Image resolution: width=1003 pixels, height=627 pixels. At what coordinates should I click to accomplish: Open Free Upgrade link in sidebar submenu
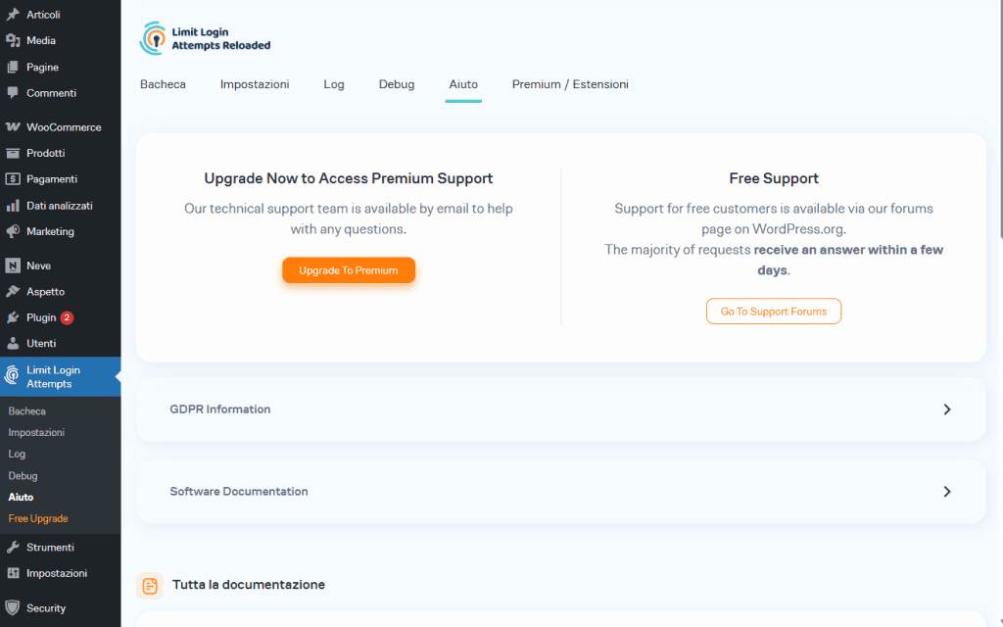click(38, 518)
